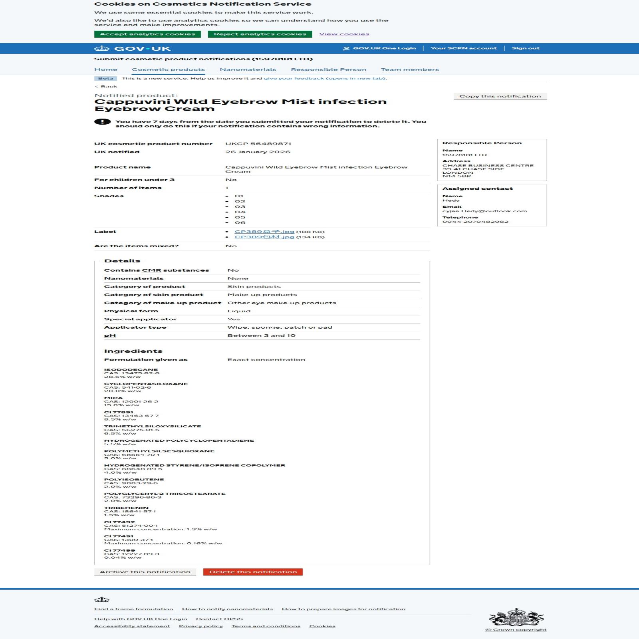This screenshot has width=639, height=639.
Task: Go to the Home tab
Action: tap(106, 69)
